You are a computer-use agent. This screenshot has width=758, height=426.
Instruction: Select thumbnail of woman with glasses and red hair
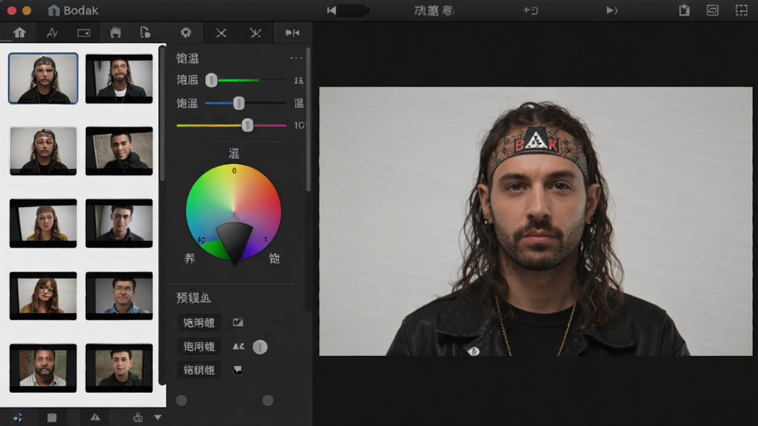coord(43,296)
